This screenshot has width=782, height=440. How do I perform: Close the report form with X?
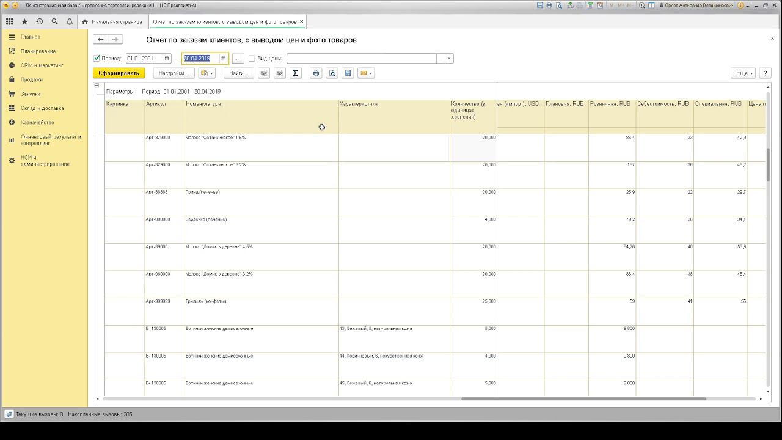772,38
